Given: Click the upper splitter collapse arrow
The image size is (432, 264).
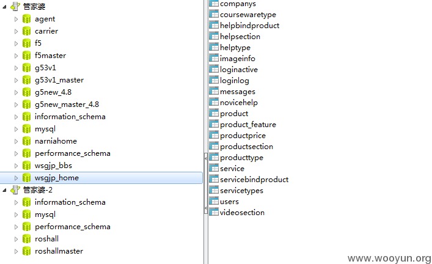Looking at the screenshot, I should pyautogui.click(x=205, y=158).
